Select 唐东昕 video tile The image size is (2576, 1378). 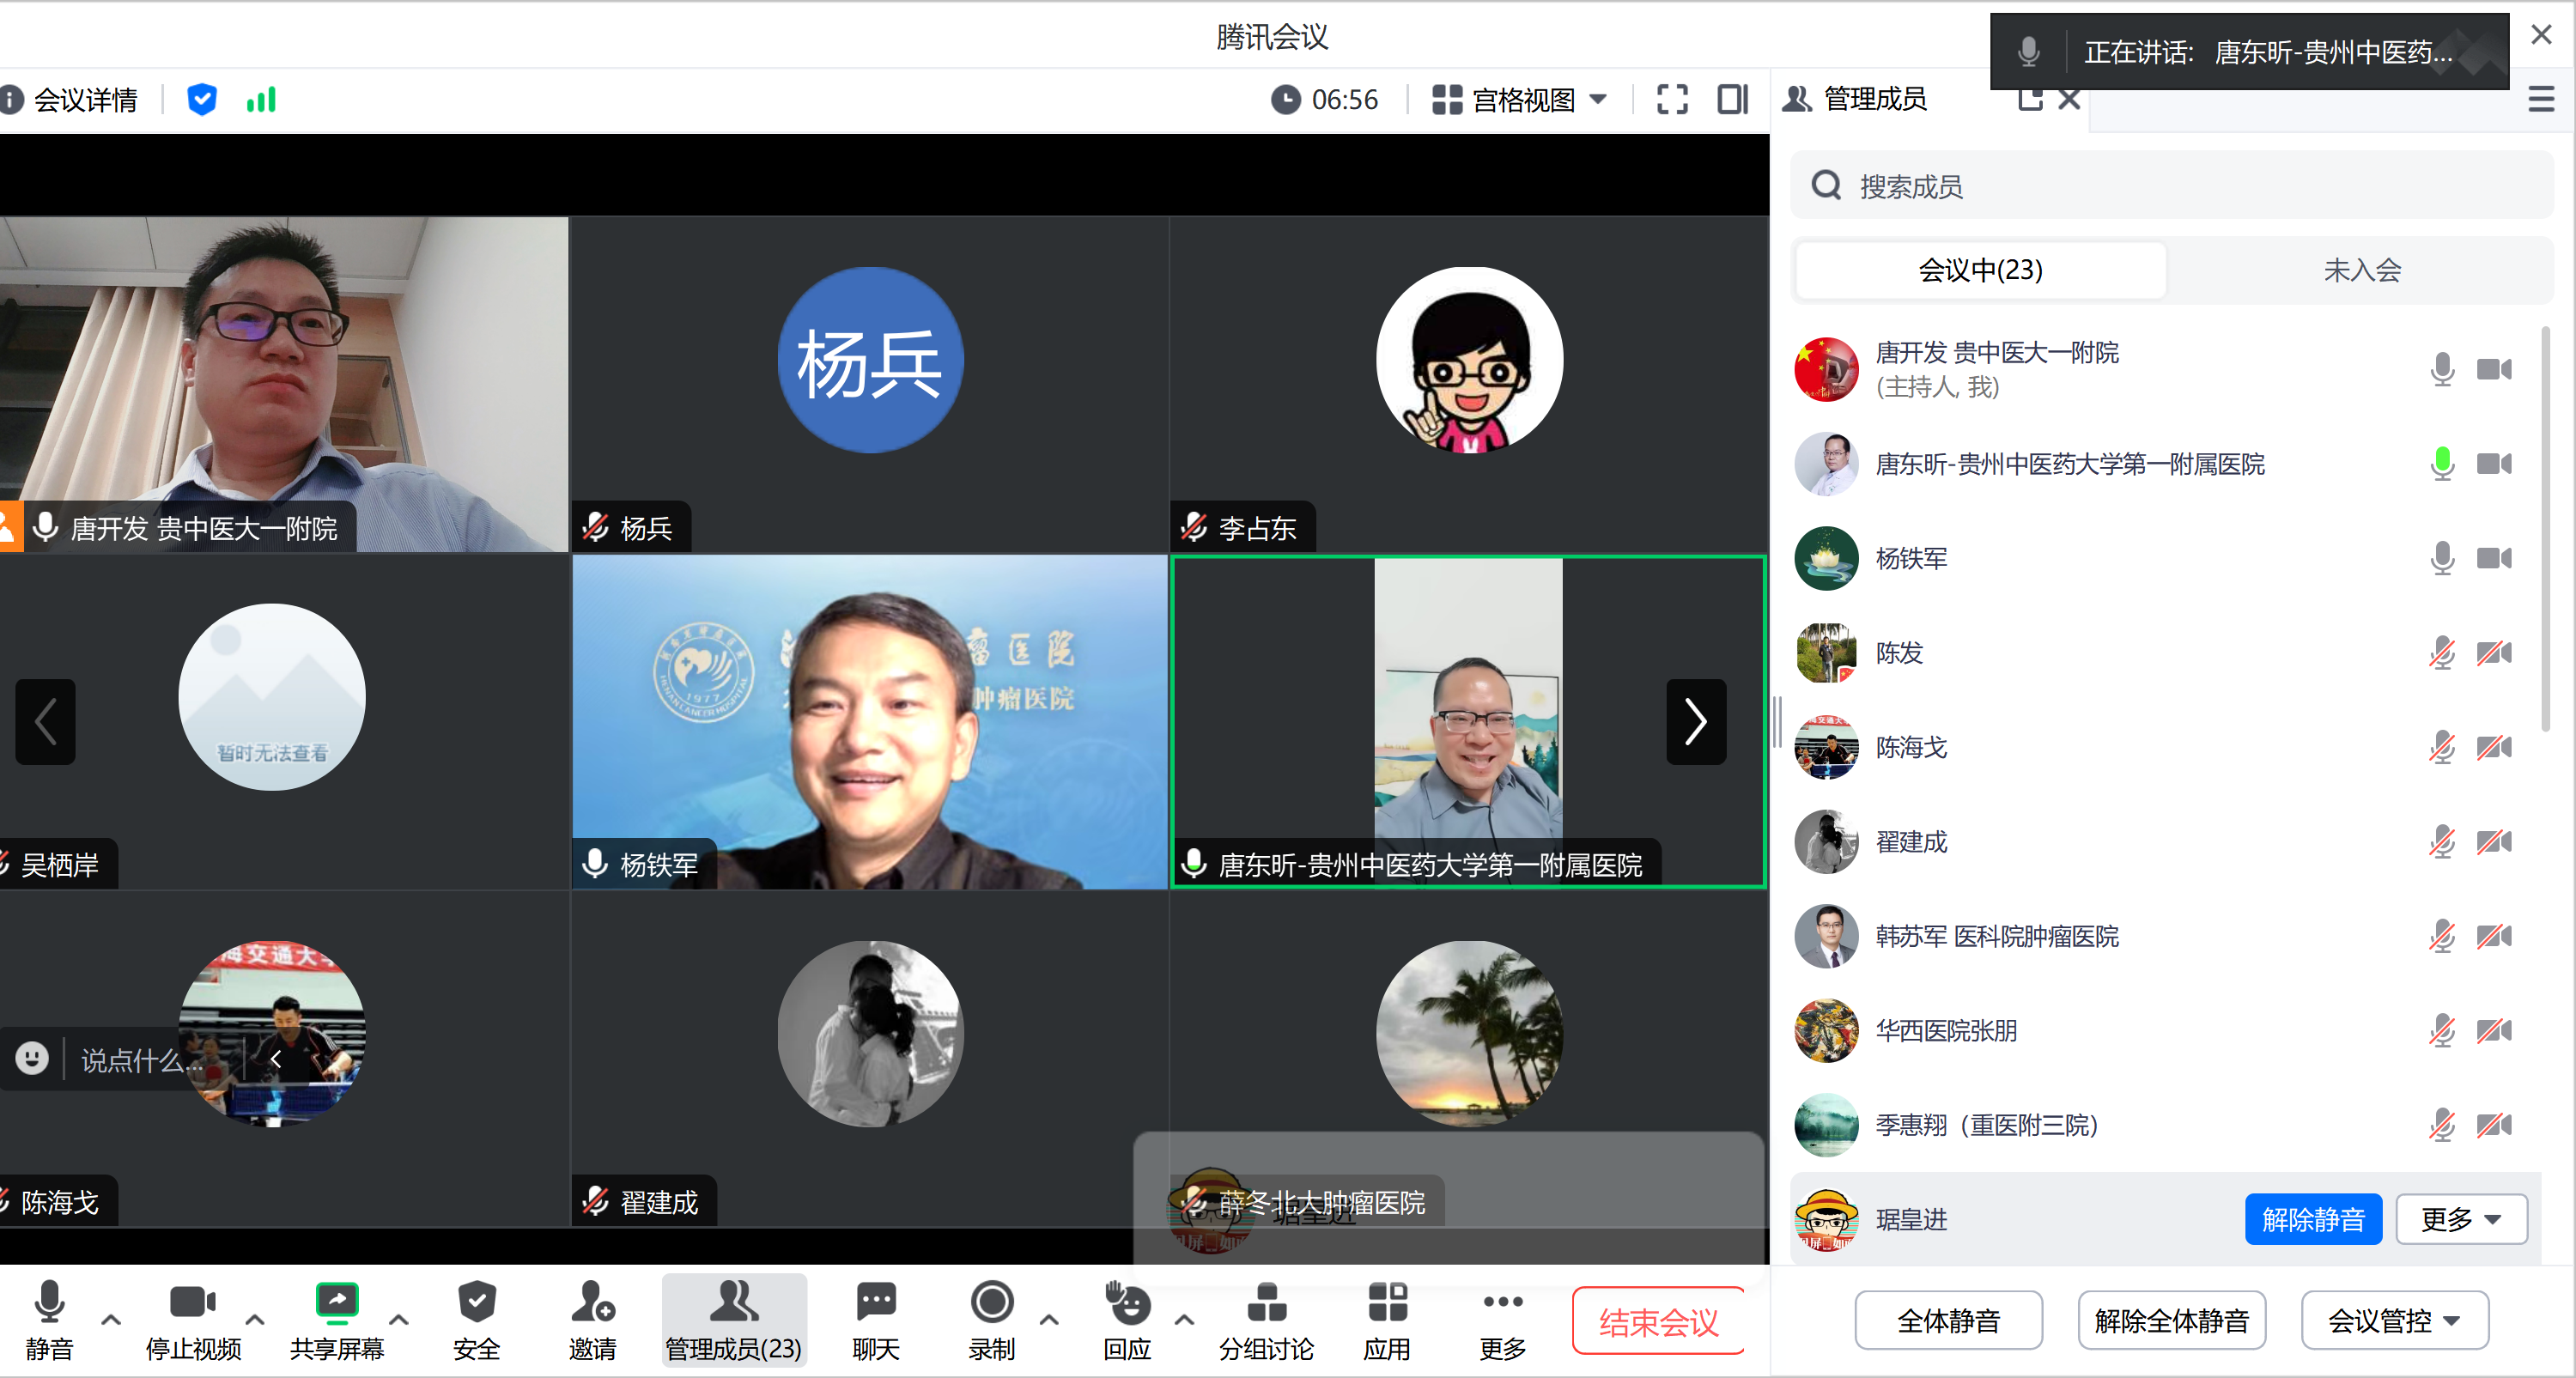(x=1468, y=721)
